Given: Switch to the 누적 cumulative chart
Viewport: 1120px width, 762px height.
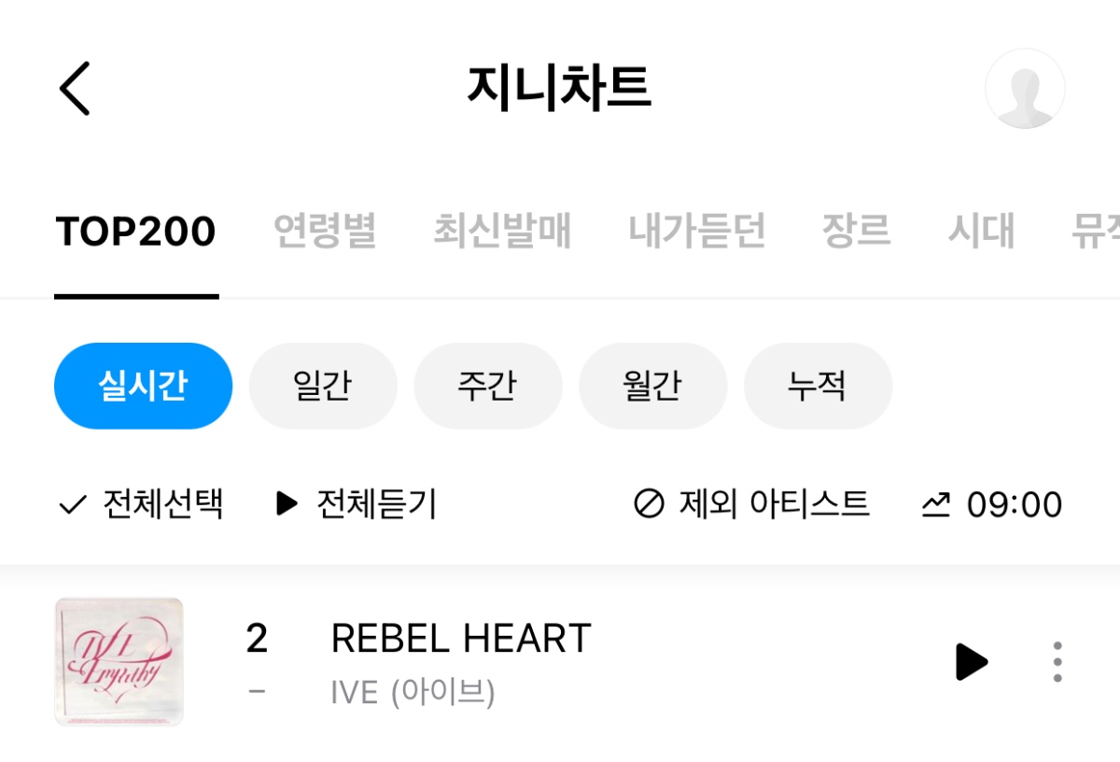Looking at the screenshot, I should point(818,386).
